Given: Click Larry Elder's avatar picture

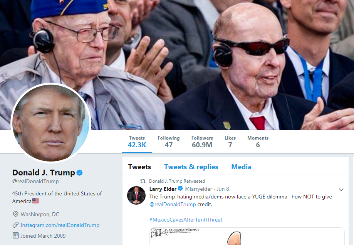Looking at the screenshot, I should pyautogui.click(x=136, y=195).
